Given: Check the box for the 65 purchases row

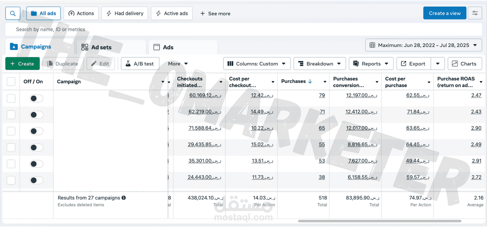Looking at the screenshot, I should [11, 131].
